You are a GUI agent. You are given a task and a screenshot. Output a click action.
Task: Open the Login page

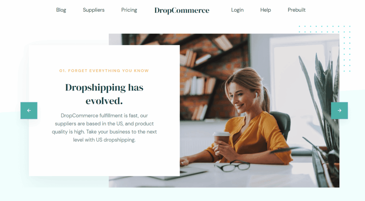click(x=237, y=10)
